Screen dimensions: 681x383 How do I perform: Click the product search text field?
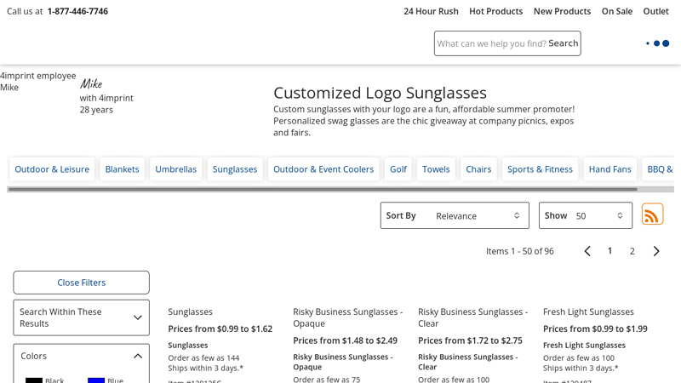tap(491, 43)
